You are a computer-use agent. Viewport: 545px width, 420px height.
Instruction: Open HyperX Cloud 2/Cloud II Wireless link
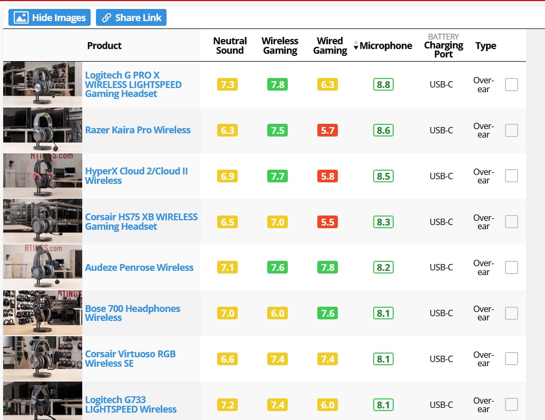point(136,176)
